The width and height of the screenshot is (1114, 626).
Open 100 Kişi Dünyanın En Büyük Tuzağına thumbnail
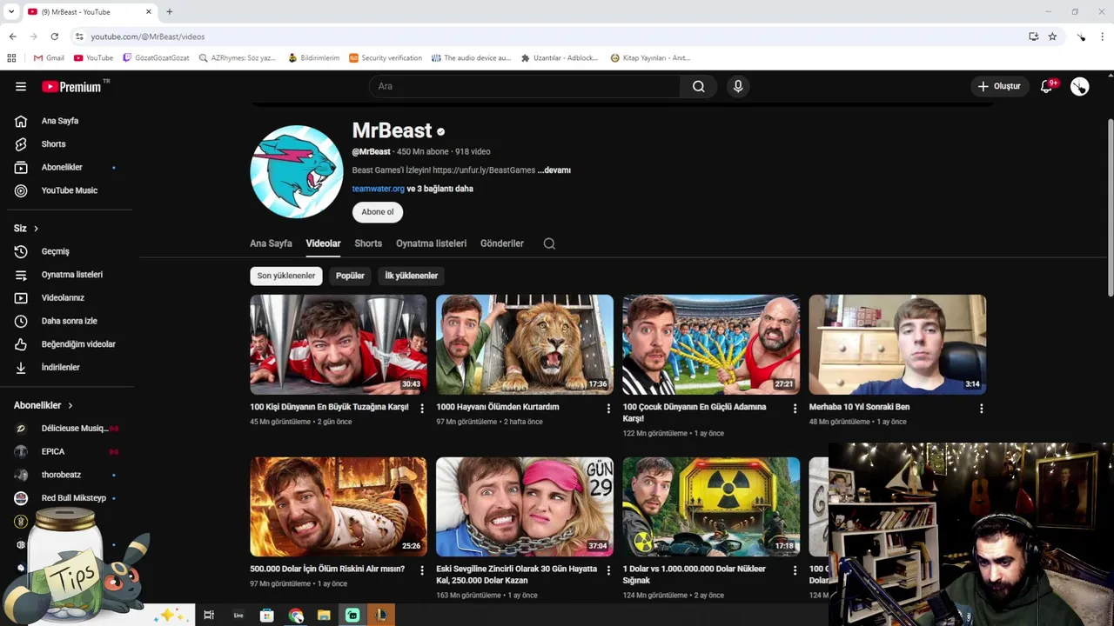pos(339,344)
